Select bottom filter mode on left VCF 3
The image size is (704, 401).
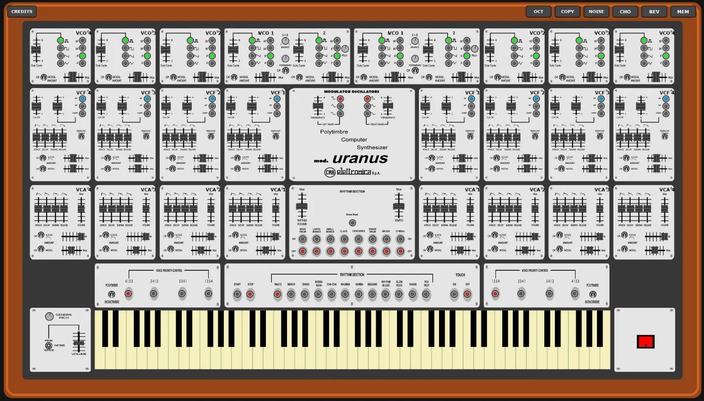[x=147, y=114]
